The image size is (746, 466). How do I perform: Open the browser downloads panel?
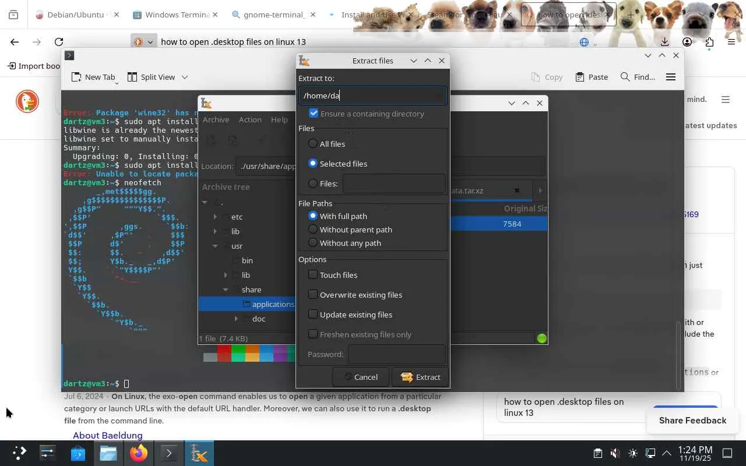point(665,41)
